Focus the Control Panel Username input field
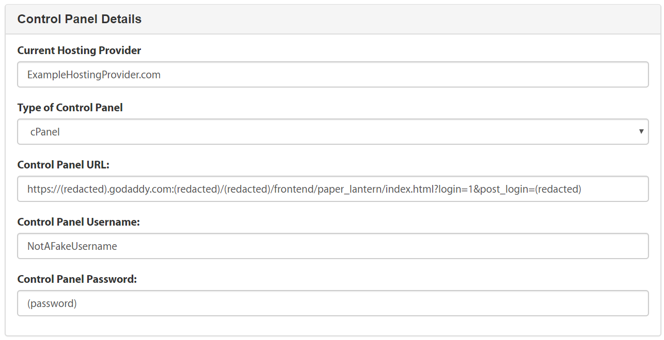Viewport: 664px width, 340px height. click(x=333, y=246)
